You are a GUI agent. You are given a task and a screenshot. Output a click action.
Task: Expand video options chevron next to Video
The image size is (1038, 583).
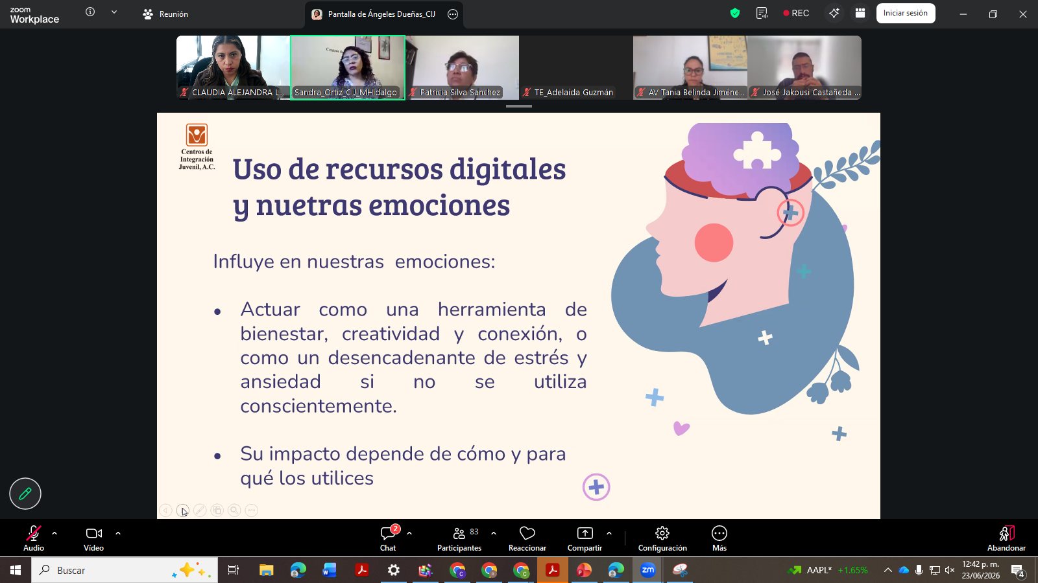tap(118, 533)
